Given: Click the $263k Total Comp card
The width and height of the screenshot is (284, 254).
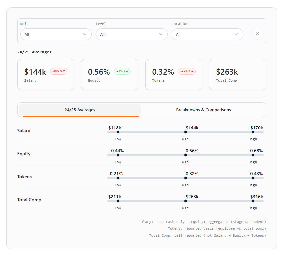Looking at the screenshot, I should (237, 75).
